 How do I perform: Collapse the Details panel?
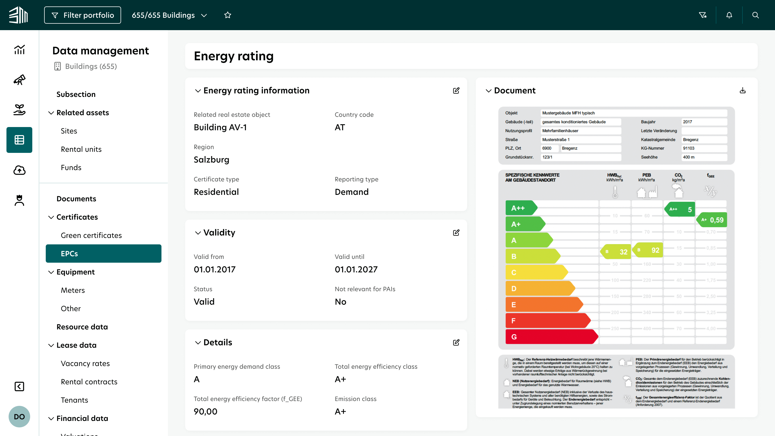(x=198, y=342)
